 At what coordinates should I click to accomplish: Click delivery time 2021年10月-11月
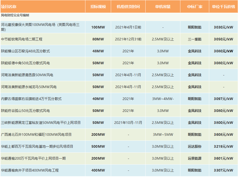pos(128,123)
